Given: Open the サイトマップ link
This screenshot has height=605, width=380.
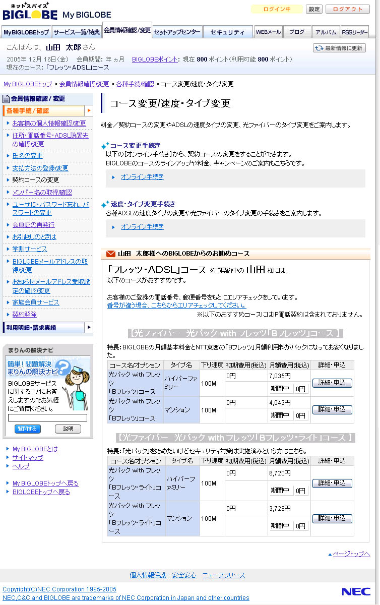Looking at the screenshot, I should click(28, 458).
